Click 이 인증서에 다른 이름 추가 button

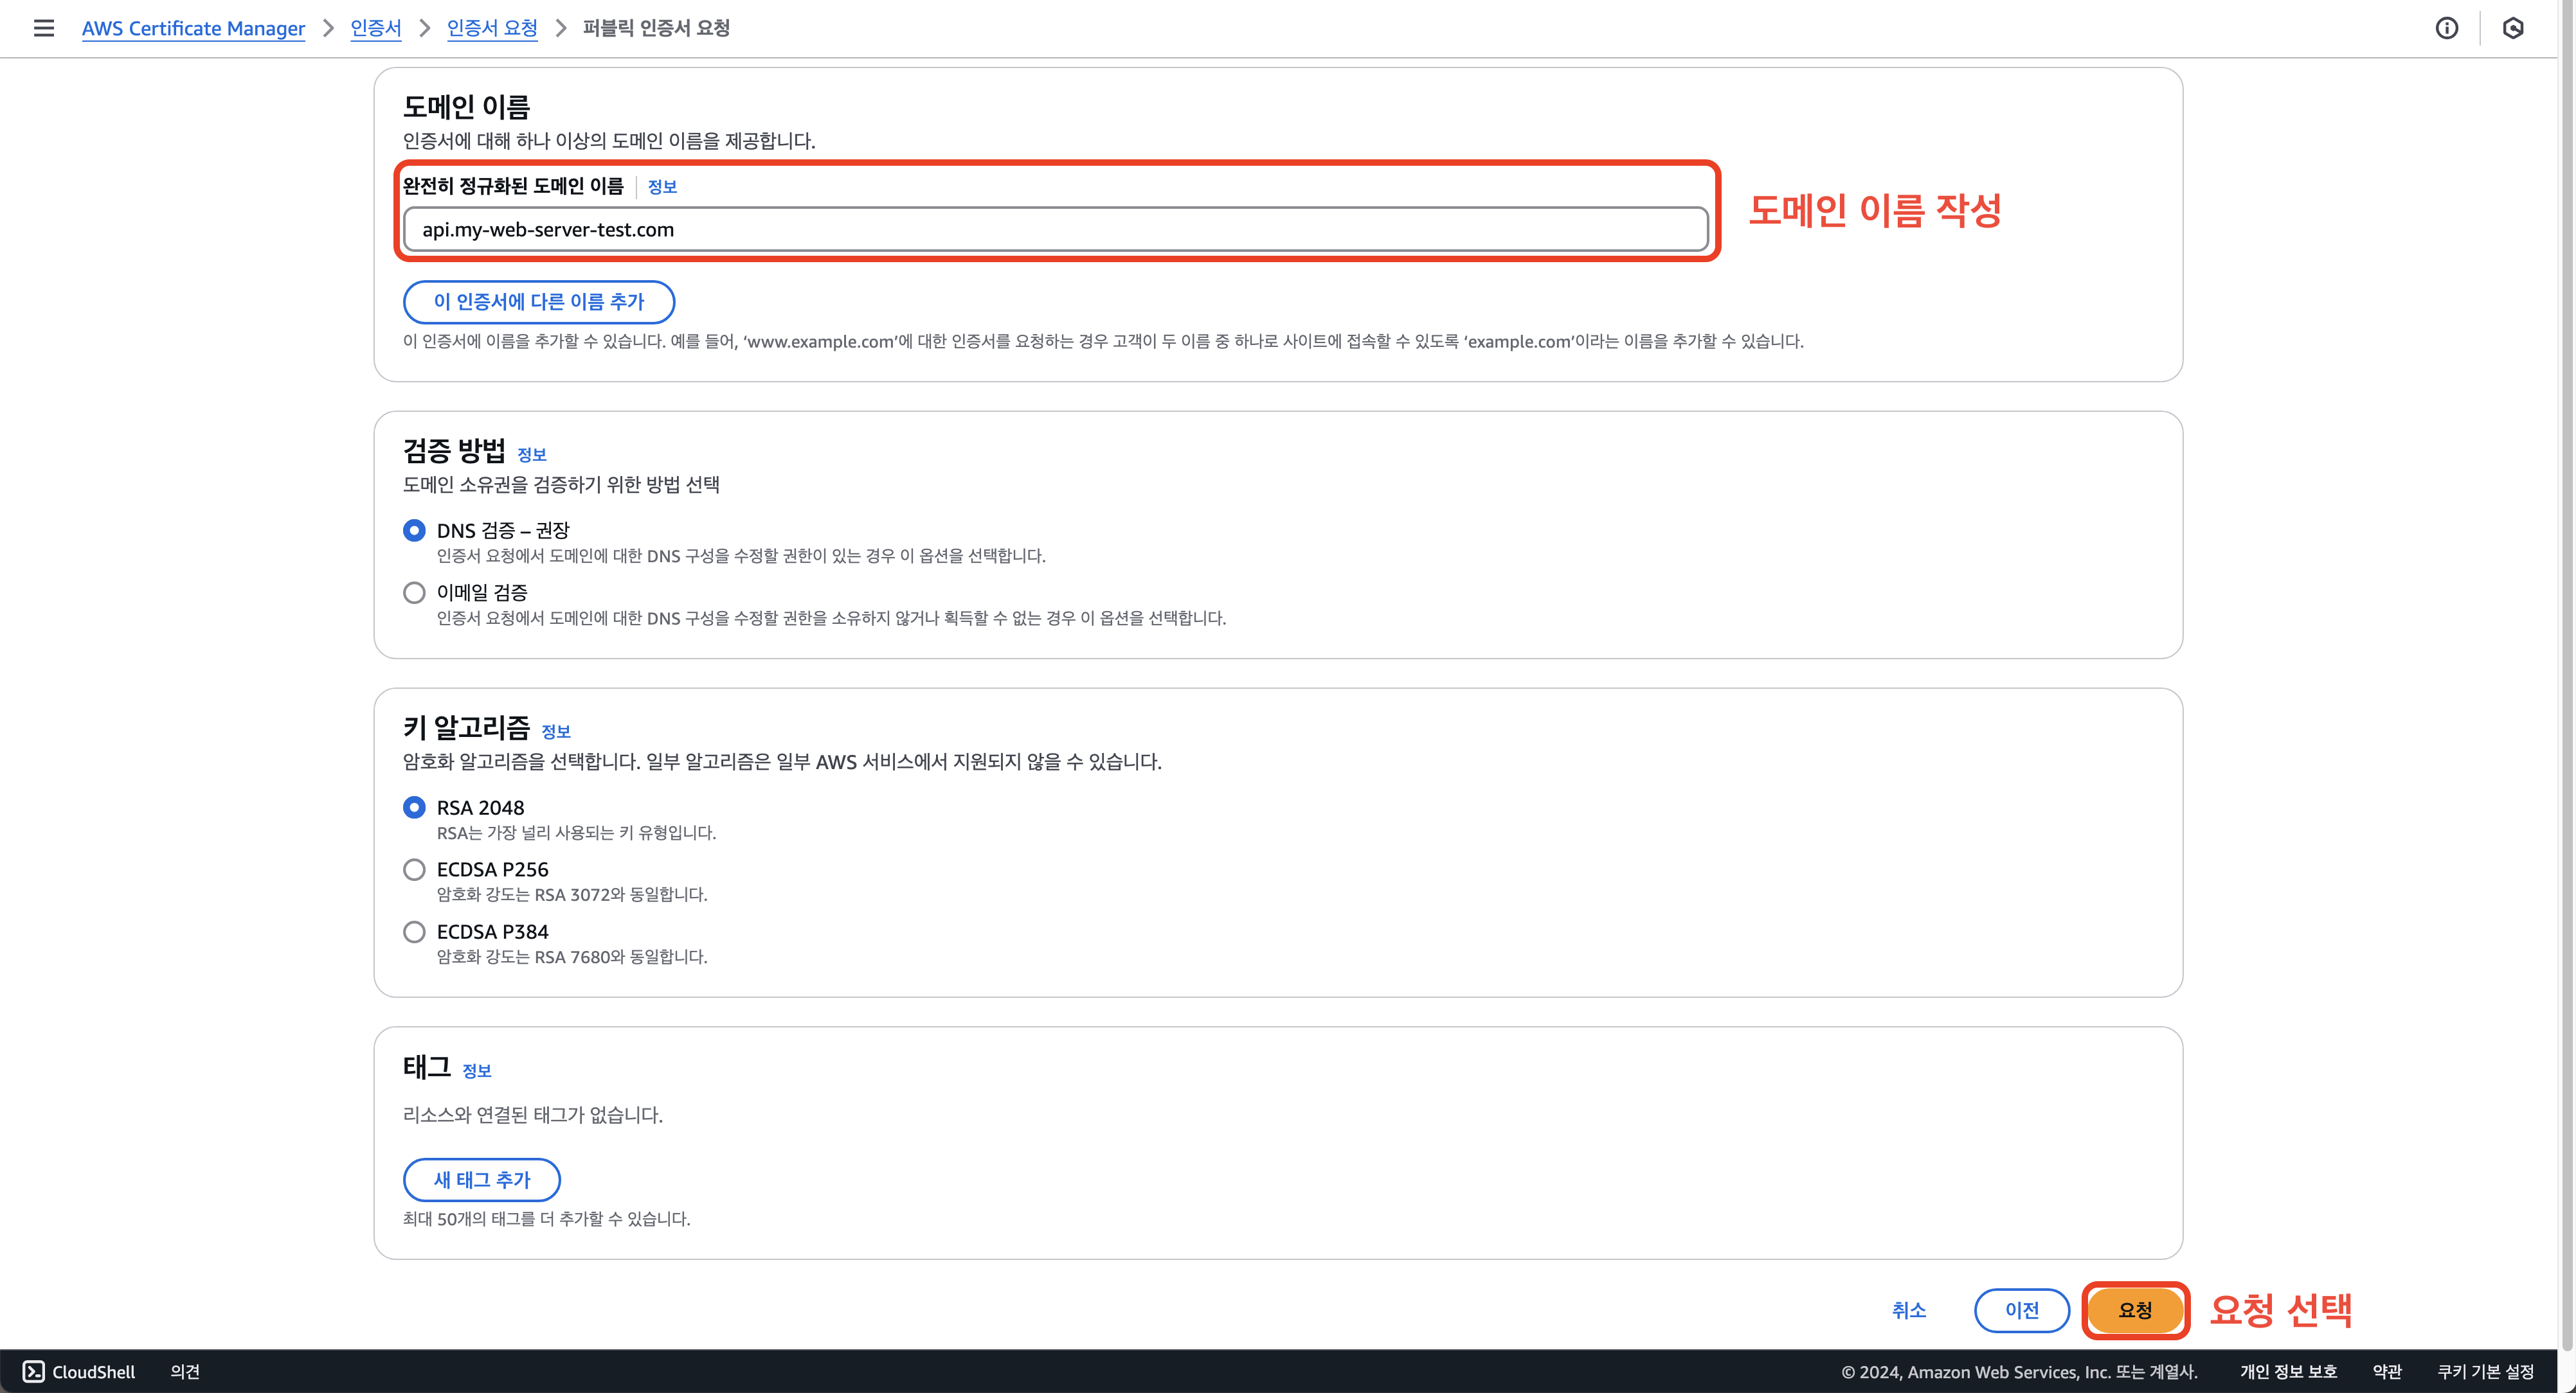coord(539,302)
